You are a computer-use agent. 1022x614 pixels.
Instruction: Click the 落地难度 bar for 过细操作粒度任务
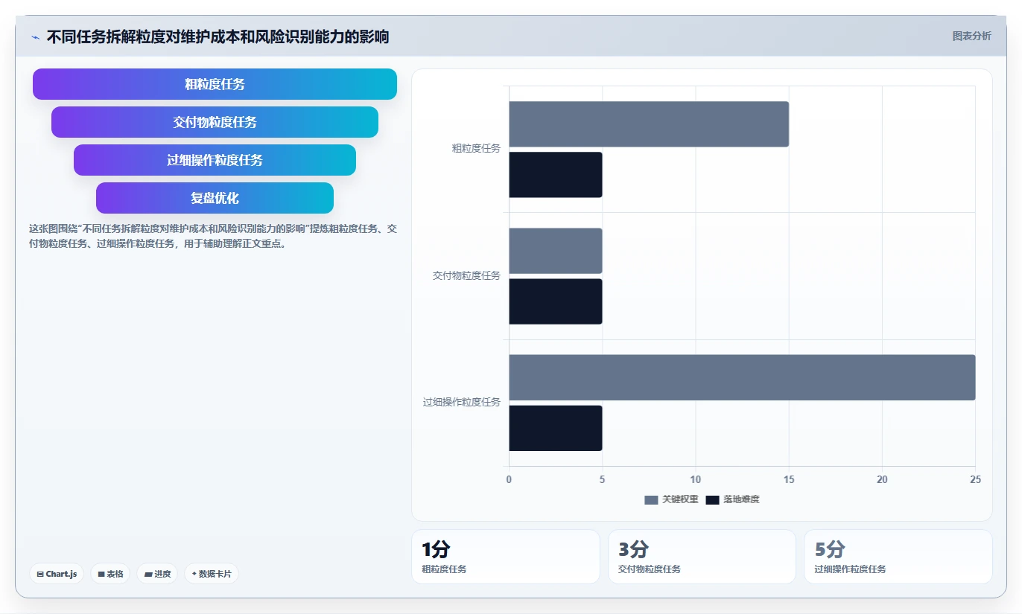click(x=556, y=428)
